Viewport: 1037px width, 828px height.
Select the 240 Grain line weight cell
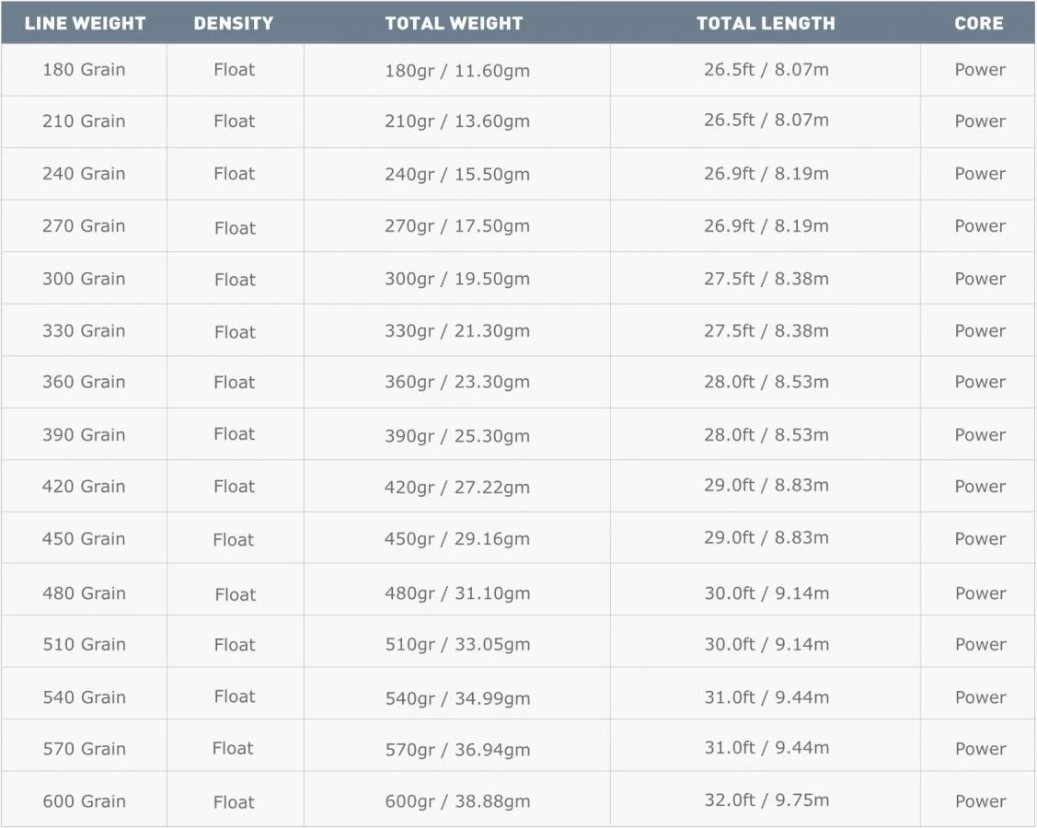coord(84,174)
